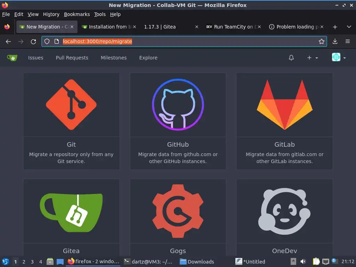Switch to workspace 2 in taskbar
356x267 pixels.
point(24,262)
